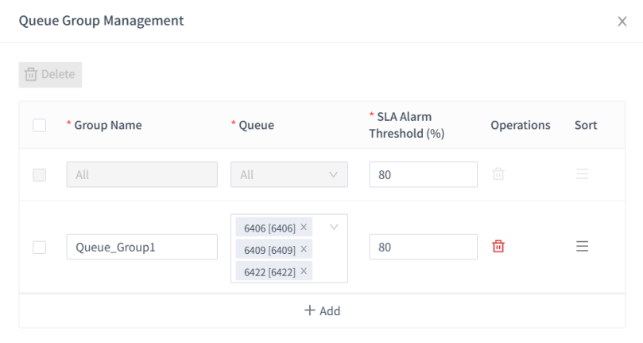Viewport: 643px width, 343px height.
Task: Remove the 6422 [6422] queue tag
Action: (x=304, y=272)
